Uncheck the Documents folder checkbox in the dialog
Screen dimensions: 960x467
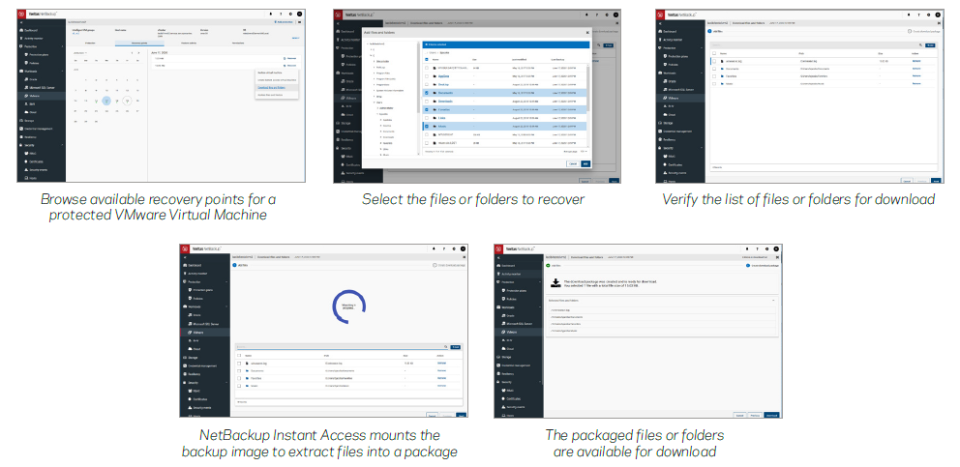[x=427, y=93]
